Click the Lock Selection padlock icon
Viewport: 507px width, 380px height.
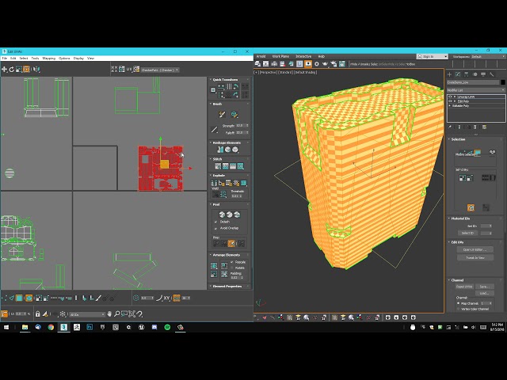37,313
